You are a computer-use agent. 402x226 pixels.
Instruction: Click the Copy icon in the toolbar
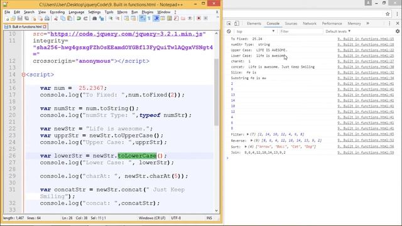point(63,18)
